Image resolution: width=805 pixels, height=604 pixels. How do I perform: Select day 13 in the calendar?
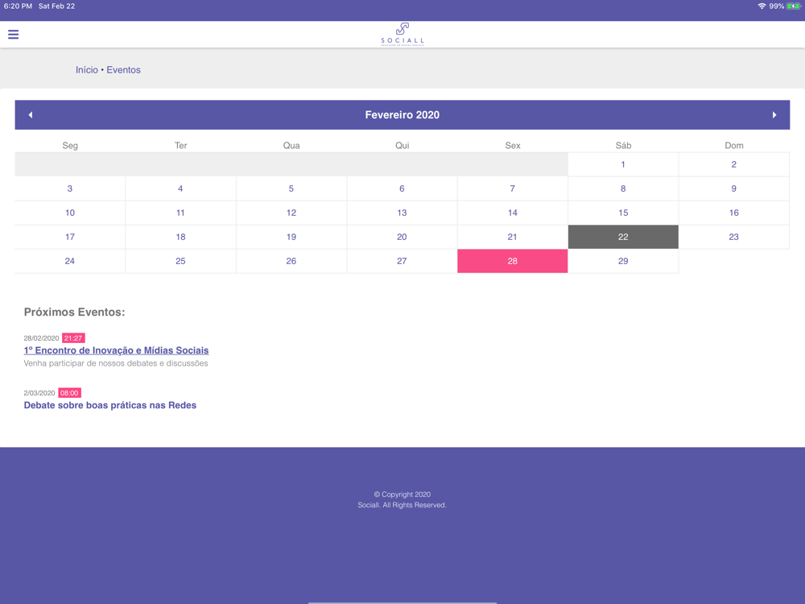point(402,213)
